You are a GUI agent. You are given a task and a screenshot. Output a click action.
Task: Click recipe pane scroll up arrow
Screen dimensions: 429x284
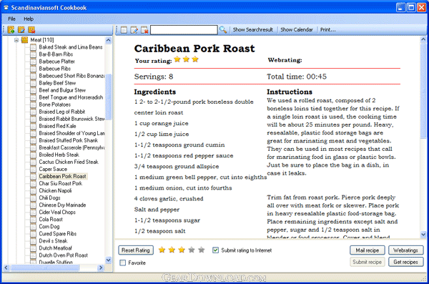click(423, 40)
